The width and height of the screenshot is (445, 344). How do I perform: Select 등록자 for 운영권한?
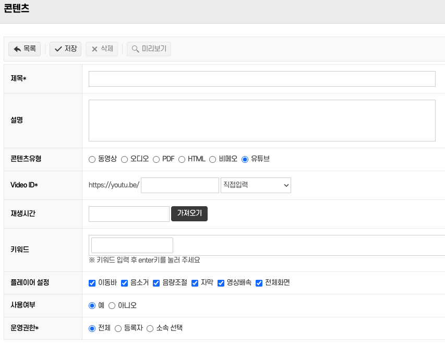118,328
